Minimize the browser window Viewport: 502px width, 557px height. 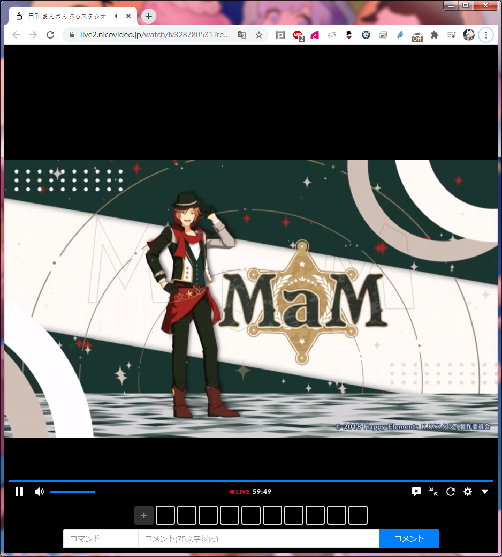[x=451, y=5]
